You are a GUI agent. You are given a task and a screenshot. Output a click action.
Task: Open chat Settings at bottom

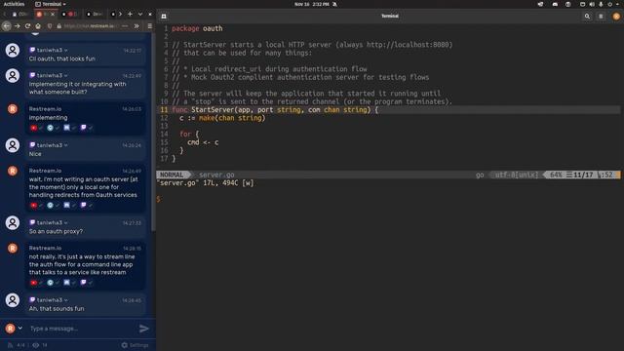pyautogui.click(x=135, y=345)
